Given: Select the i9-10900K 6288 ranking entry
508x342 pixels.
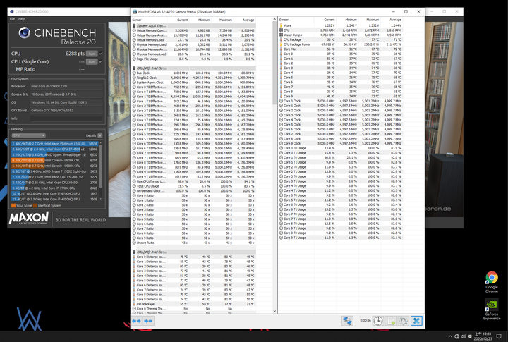Looking at the screenshot, I should pyautogui.click(x=55, y=160).
